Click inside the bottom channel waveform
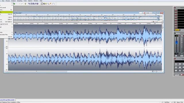This screenshot has height=103, width=184. pos(85,59)
